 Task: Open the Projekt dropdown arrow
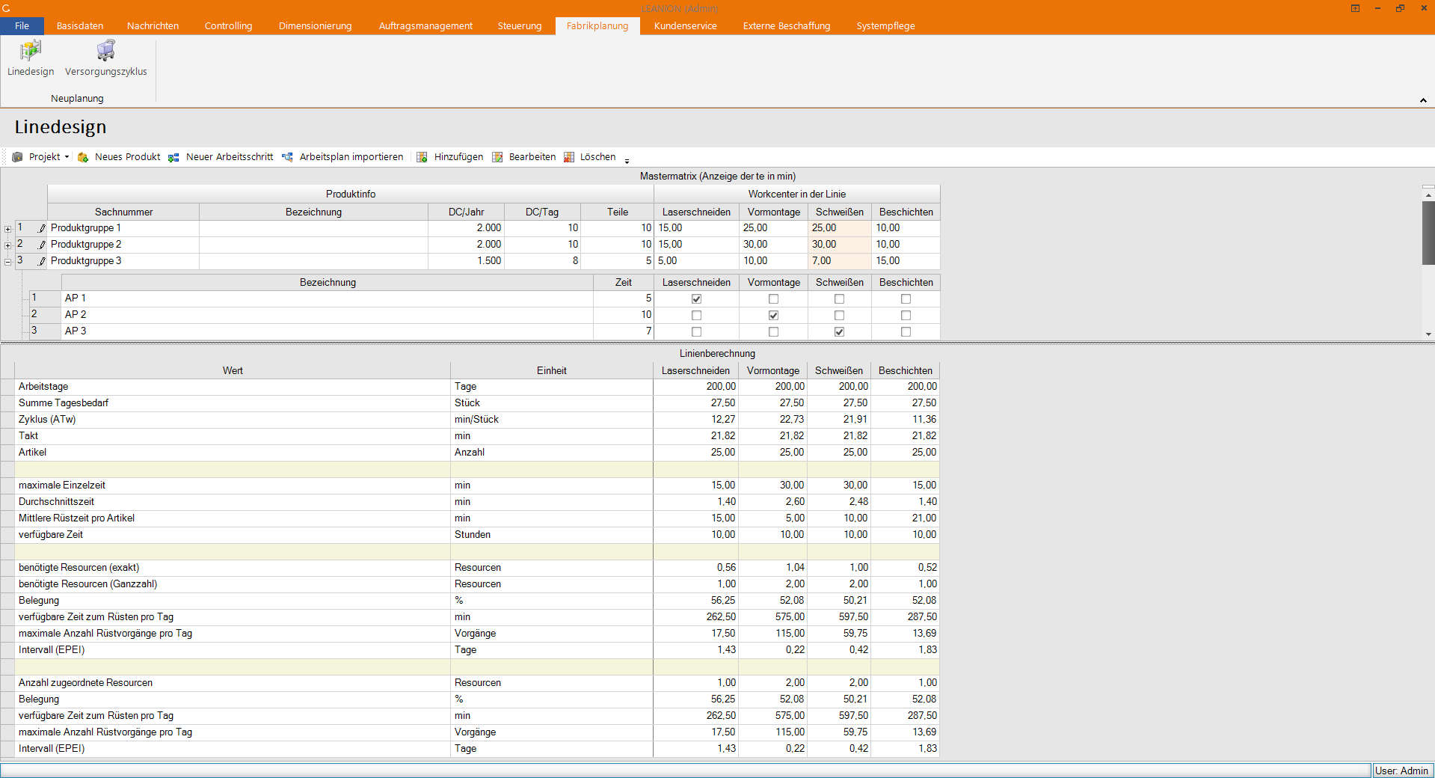tap(67, 157)
